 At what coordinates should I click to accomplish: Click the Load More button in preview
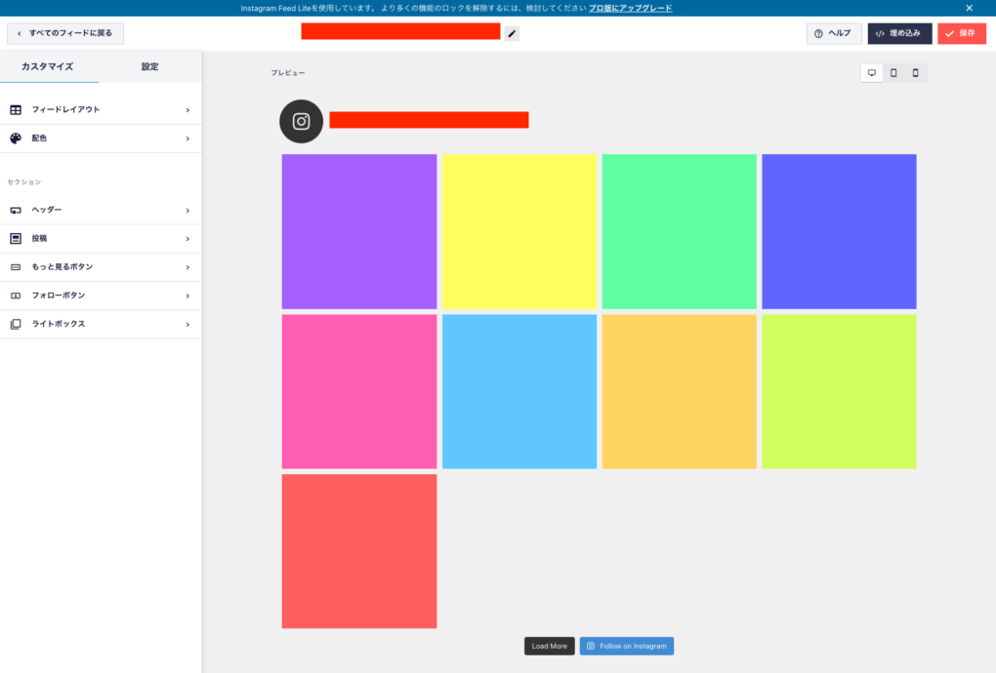tap(549, 645)
